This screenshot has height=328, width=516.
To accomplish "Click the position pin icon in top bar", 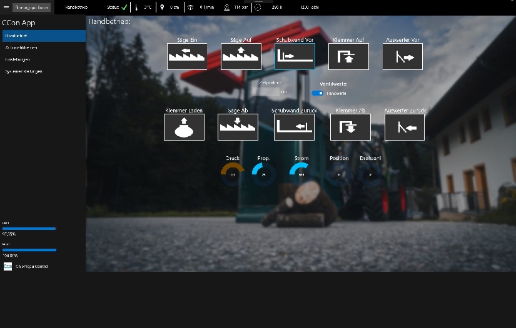I will pyautogui.click(x=162, y=7).
